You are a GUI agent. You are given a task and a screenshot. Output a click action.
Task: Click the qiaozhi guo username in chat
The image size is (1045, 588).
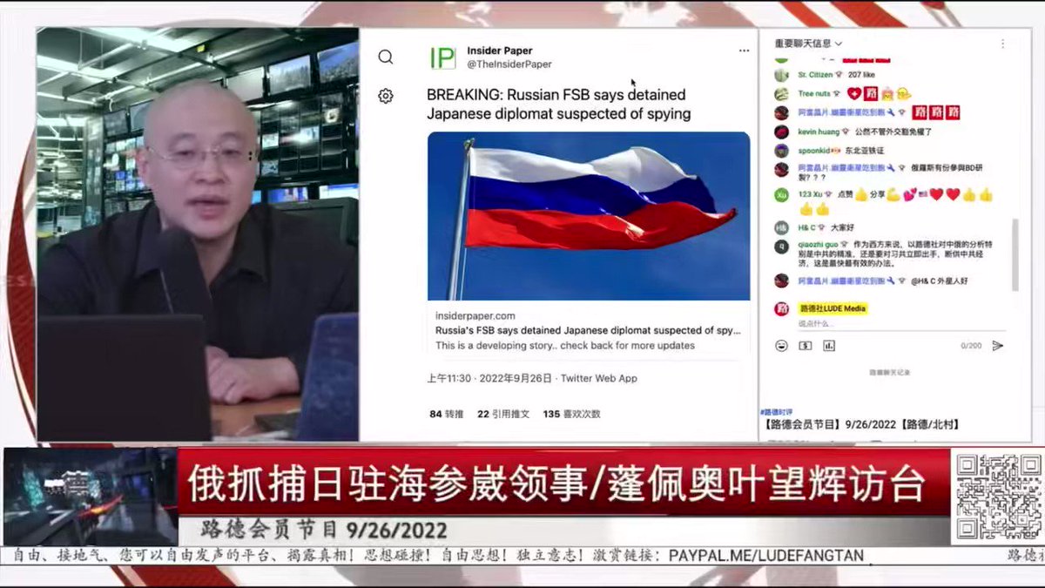(x=818, y=247)
